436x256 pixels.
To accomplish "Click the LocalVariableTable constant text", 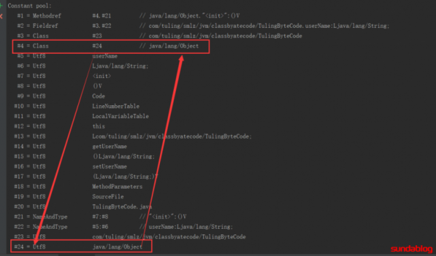I will coord(120,116).
